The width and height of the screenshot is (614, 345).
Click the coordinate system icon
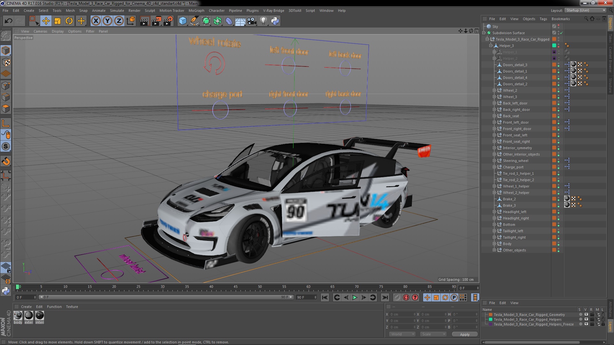(x=131, y=21)
